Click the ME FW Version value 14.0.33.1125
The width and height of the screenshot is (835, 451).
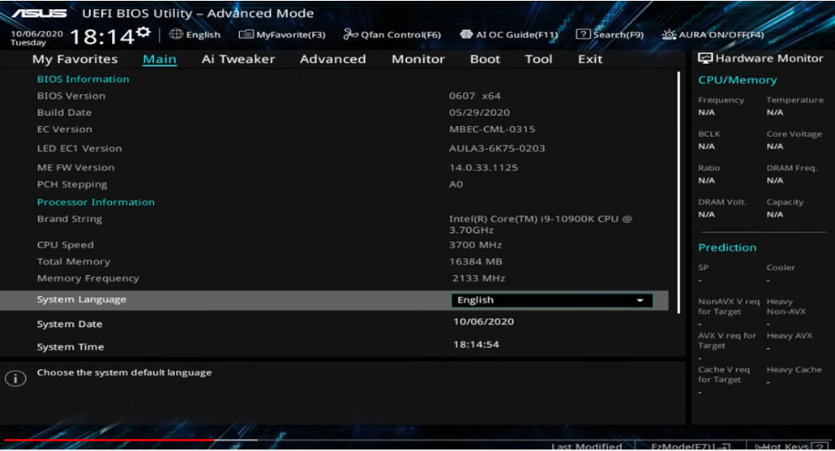(x=483, y=167)
